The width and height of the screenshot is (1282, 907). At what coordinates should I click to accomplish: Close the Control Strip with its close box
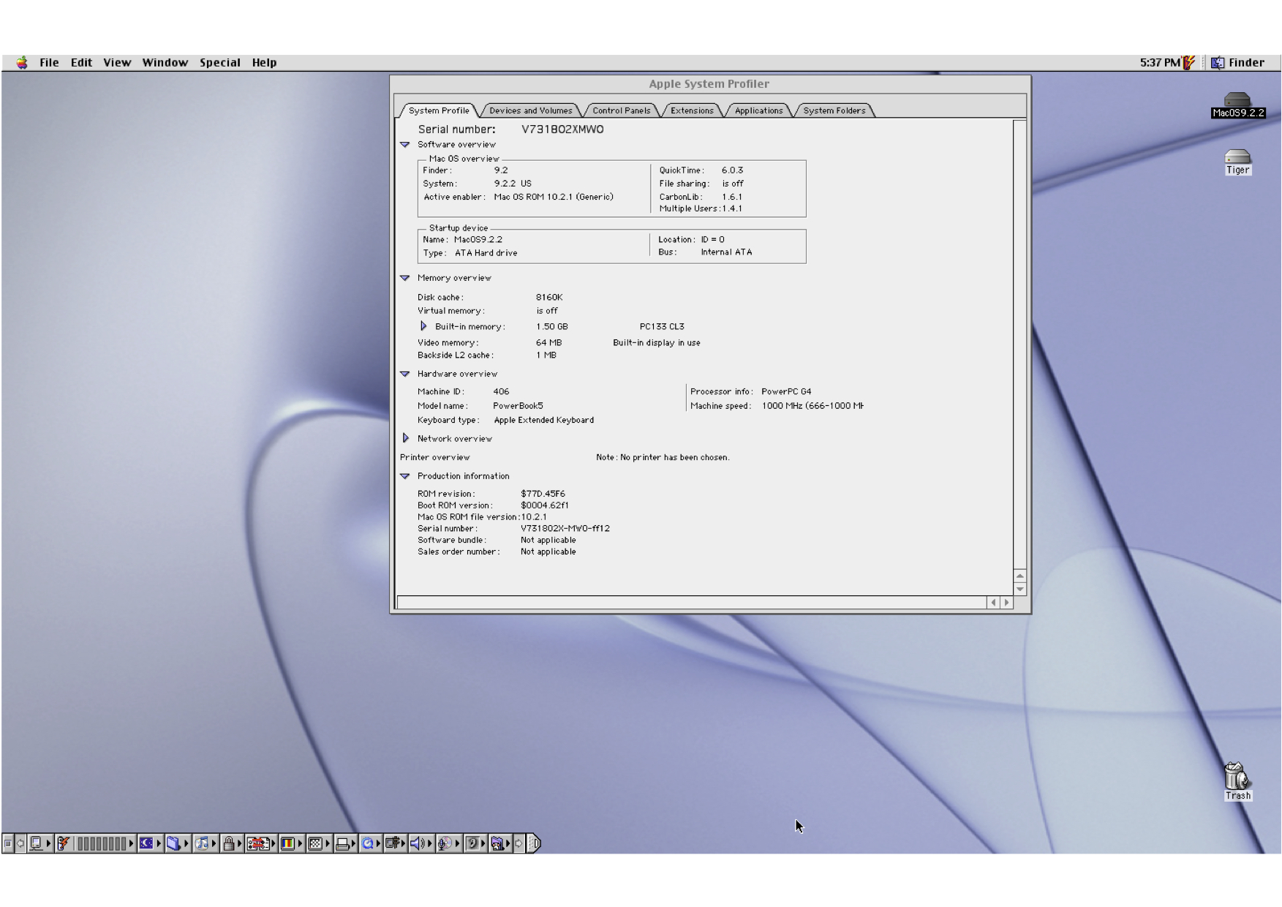(x=7, y=843)
